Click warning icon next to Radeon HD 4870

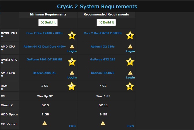pyautogui.click(x=130, y=73)
